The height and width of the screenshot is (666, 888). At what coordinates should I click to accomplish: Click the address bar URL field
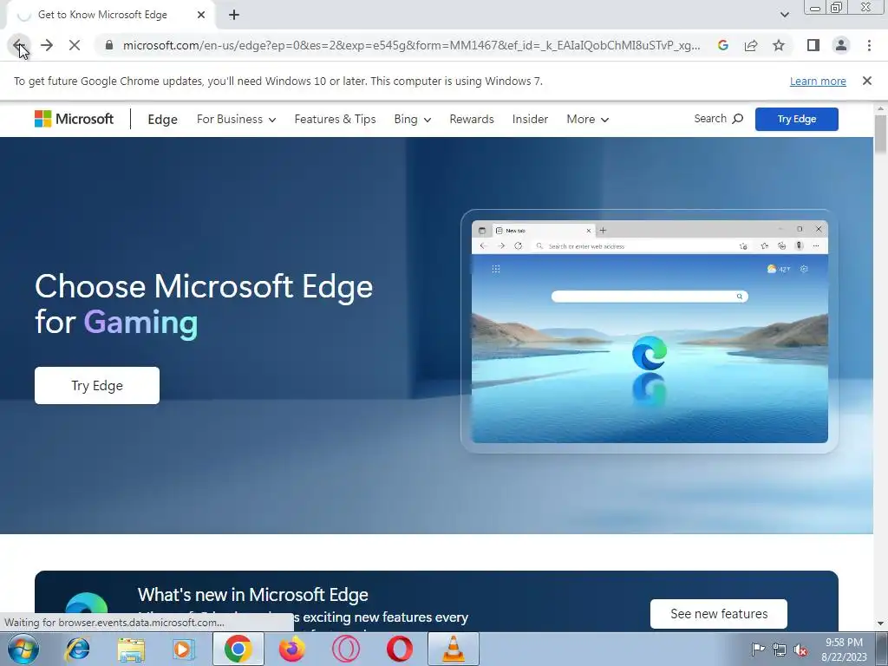point(411,45)
